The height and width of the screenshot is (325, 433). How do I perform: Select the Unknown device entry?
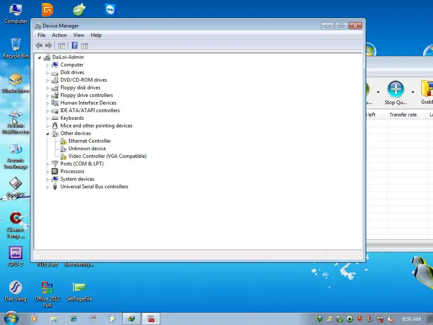coord(87,149)
